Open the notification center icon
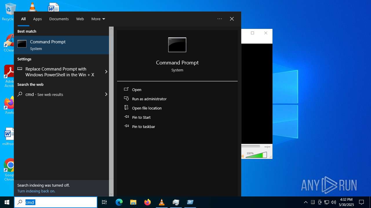 (361, 202)
